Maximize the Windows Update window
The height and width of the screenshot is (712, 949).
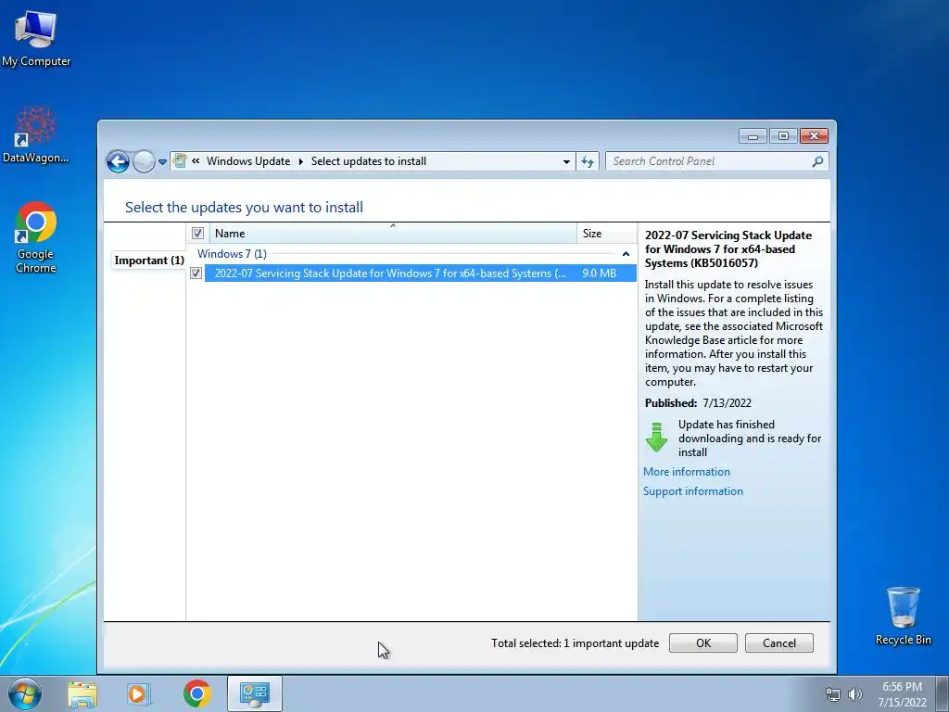(782, 136)
